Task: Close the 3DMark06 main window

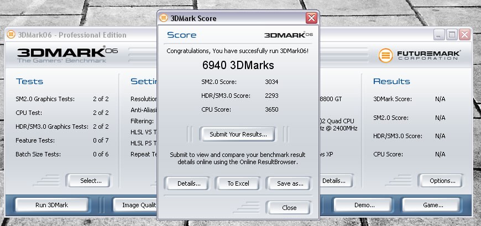Action: pos(465,35)
